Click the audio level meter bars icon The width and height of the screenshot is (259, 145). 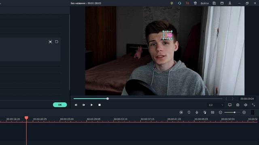[x=253, y=112]
